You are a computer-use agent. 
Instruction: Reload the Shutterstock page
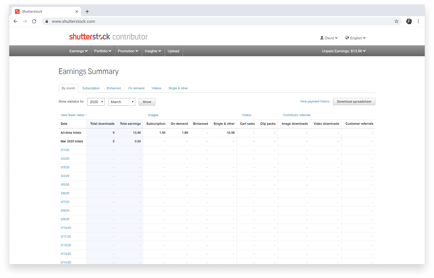pyautogui.click(x=34, y=21)
